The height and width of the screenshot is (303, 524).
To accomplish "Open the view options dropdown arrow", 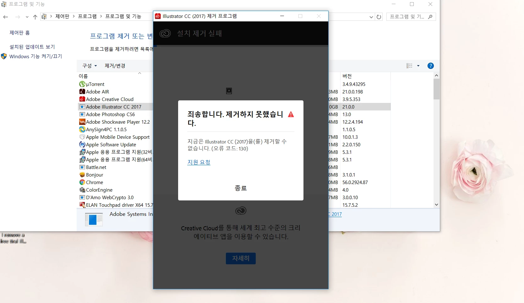I will click(x=418, y=66).
